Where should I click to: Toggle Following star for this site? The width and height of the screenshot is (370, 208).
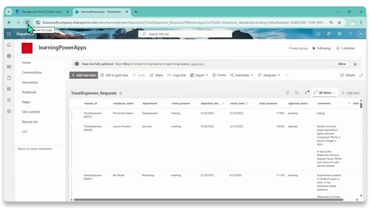pos(314,48)
